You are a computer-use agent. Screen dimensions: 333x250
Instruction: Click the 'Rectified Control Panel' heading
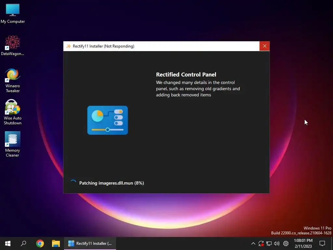(x=186, y=75)
